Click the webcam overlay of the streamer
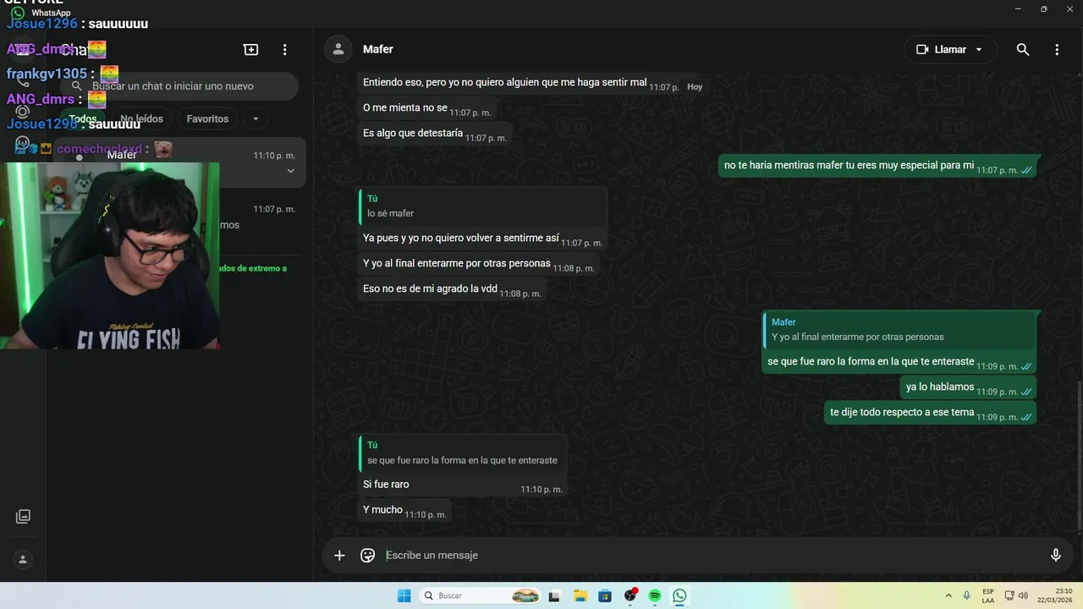 (110, 255)
